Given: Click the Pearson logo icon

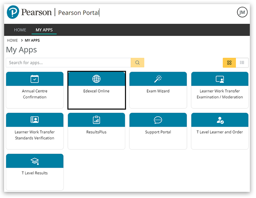Looking at the screenshot, I should [x=13, y=12].
